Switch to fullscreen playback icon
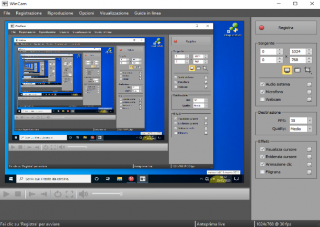 (x=70, y=194)
